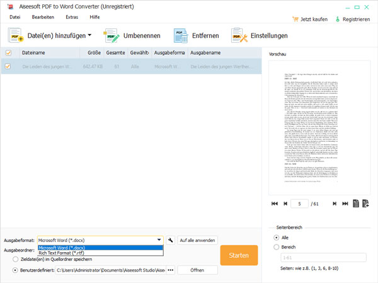Expand the Datei(en) hinzufügen dropdown arrow

click(x=89, y=35)
